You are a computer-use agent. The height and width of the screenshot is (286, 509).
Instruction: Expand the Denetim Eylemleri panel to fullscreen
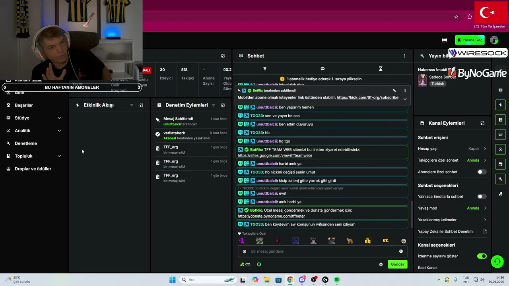223,105
